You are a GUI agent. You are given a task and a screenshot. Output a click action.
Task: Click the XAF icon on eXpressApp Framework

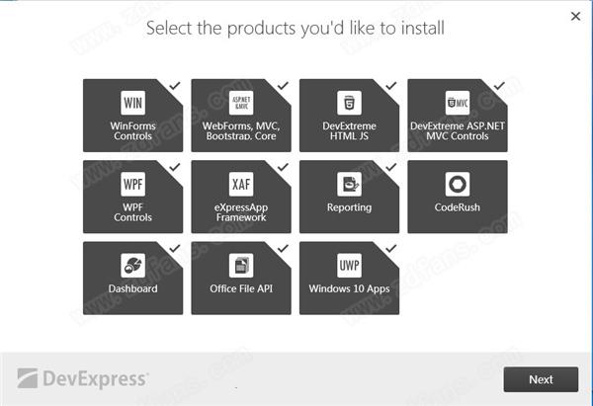pos(241,184)
